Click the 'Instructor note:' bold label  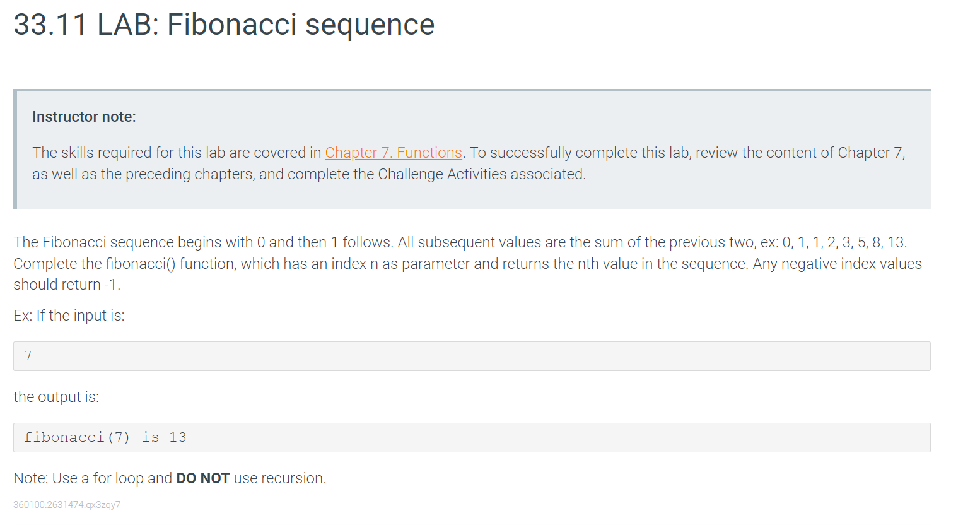84,117
